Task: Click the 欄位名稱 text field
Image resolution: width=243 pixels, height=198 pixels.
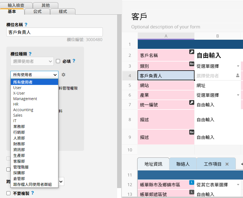Action: coord(55,32)
